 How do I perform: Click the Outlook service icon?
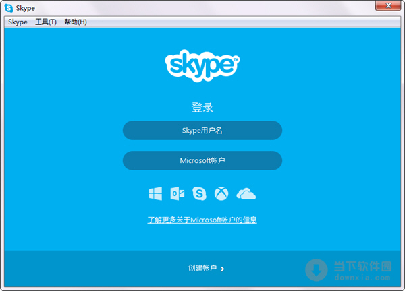[x=178, y=193]
